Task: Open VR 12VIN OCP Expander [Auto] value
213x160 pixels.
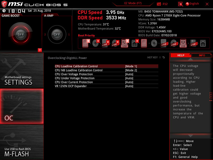Action: 129,86
